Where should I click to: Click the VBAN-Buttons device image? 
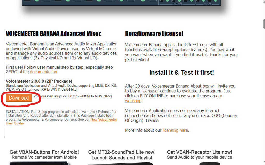point(39,163)
